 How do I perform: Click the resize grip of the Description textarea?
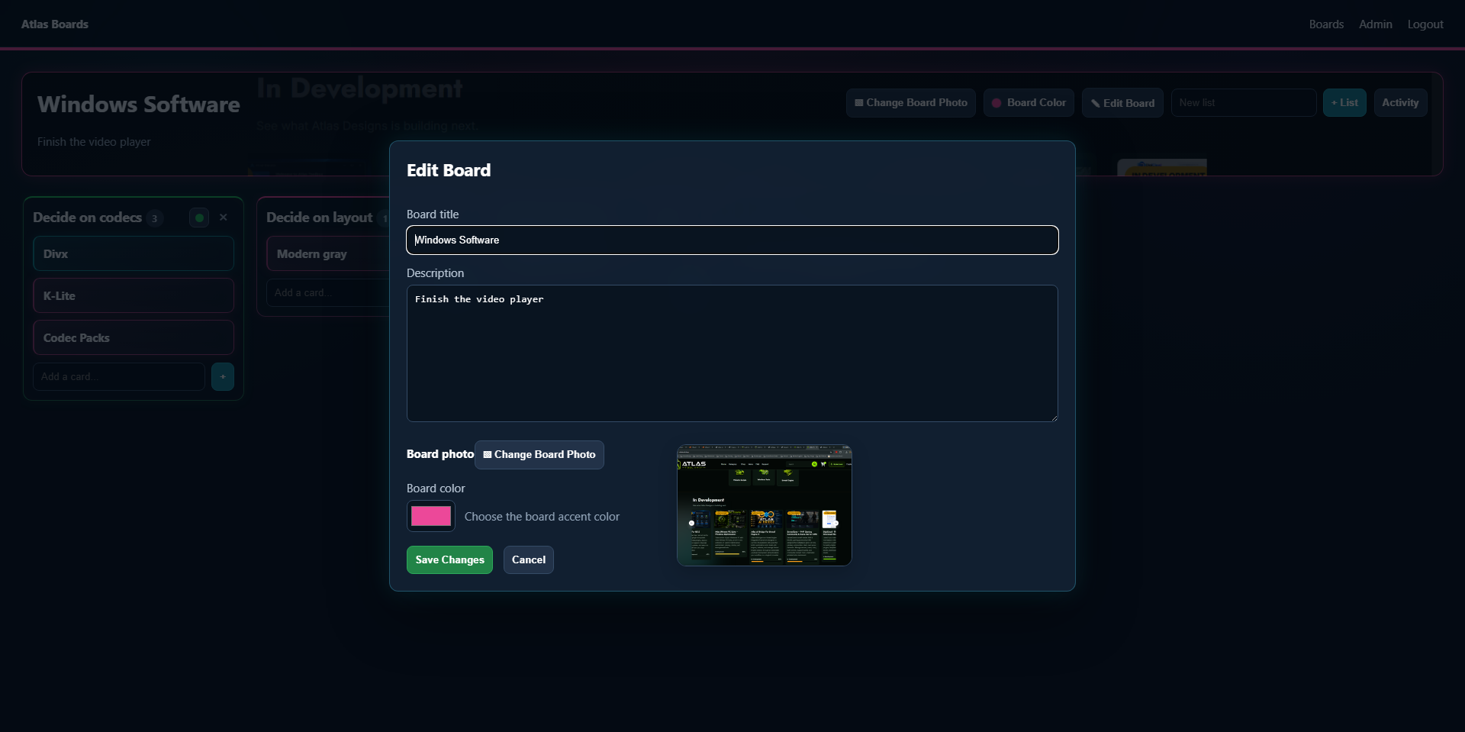pyautogui.click(x=1054, y=418)
